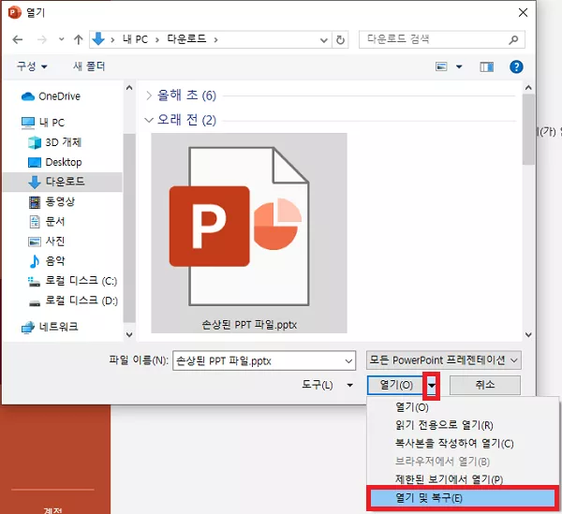562x514 pixels.
Task: Click the Back navigation arrow
Action: pyautogui.click(x=17, y=39)
